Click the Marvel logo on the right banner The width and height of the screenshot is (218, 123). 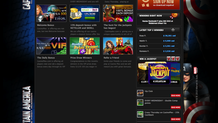195,70
